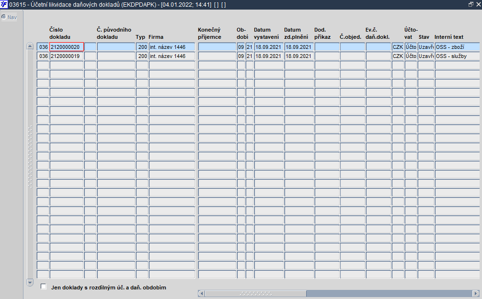Restore the window using the restore icon

(x=471, y=4)
